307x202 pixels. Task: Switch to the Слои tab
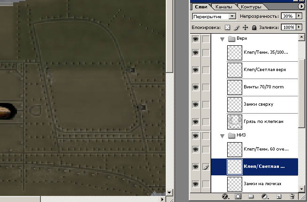pos(201,7)
